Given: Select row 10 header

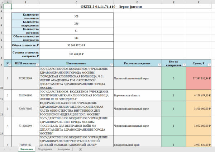Looking at the screenshot, I should pyautogui.click(x=2, y=78).
